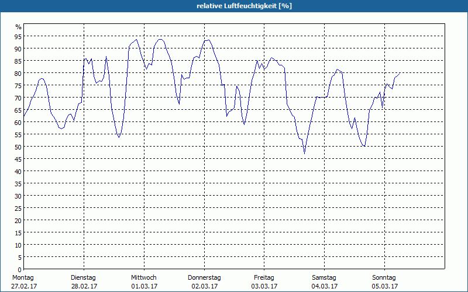The height and width of the screenshot is (292, 468).
Task: Click the lowest humidity dip on Friday
Action: (x=304, y=154)
